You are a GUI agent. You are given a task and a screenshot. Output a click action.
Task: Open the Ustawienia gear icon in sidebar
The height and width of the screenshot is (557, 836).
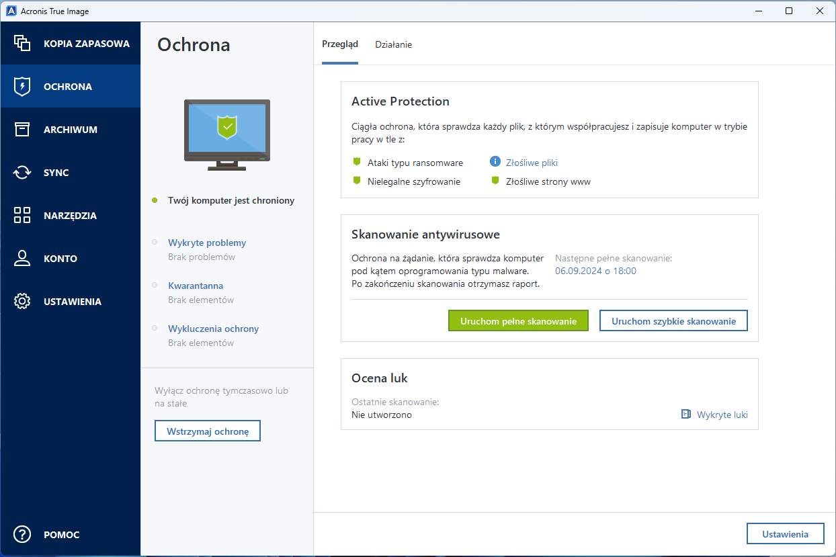coord(22,301)
